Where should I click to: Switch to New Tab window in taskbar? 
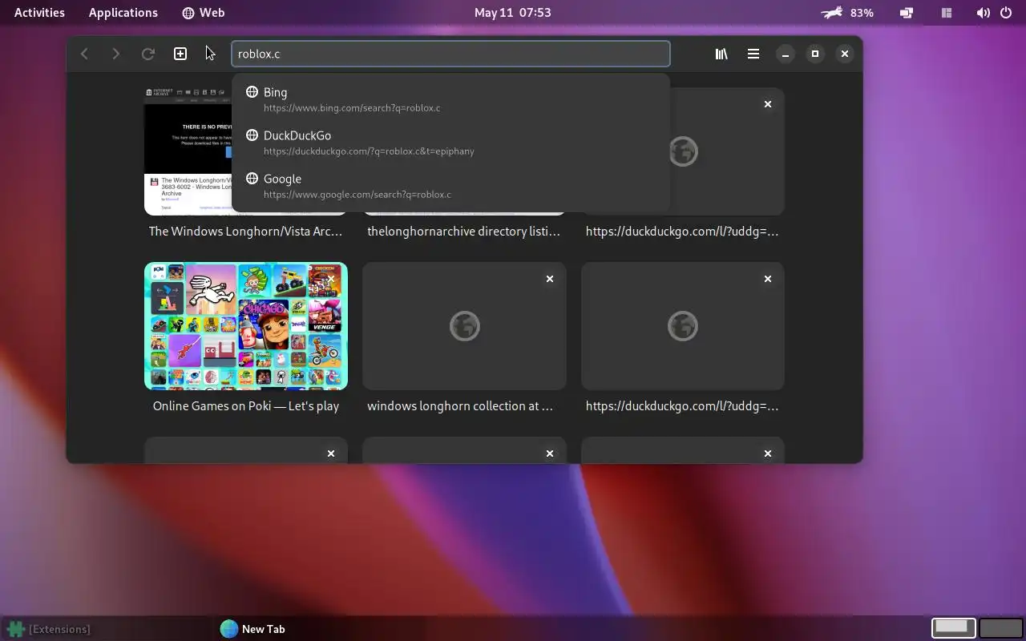(253, 629)
